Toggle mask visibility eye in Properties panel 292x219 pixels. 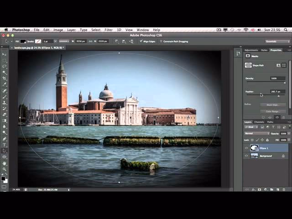pyautogui.click(x=277, y=117)
